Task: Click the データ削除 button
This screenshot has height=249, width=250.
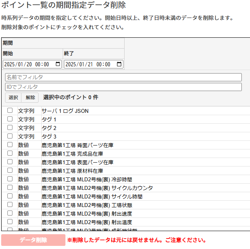Action: point(33,240)
